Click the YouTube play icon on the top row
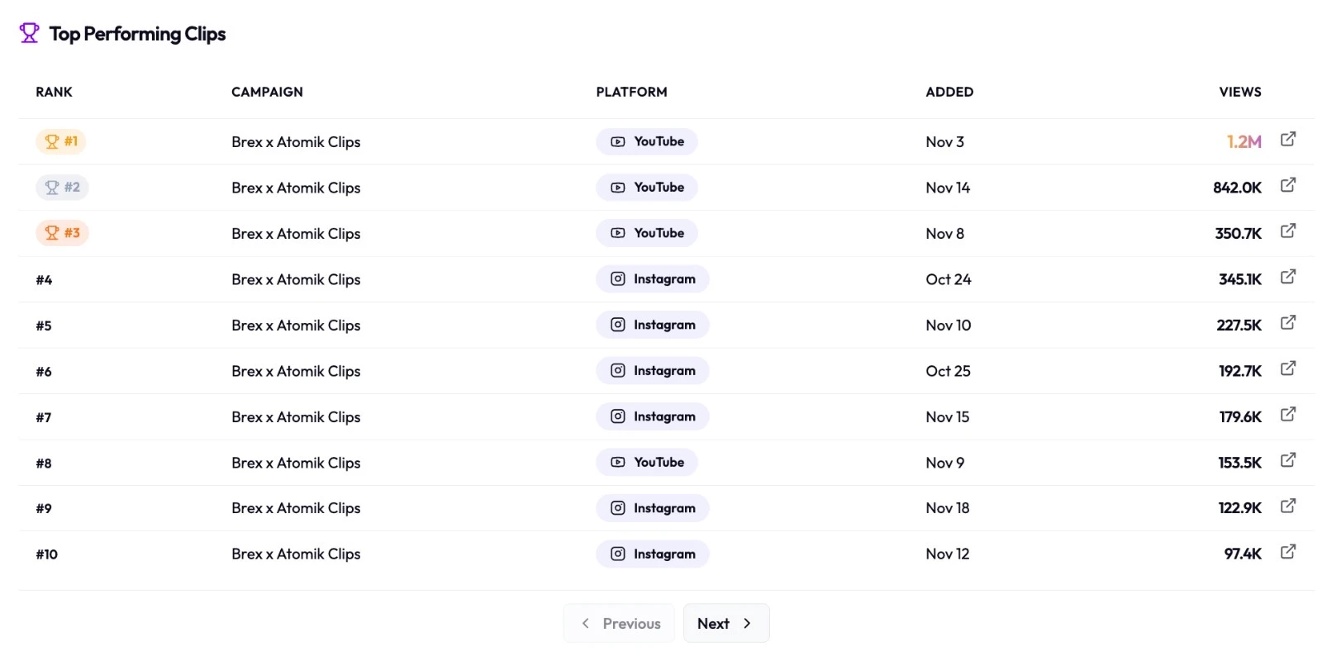The image size is (1322, 661). (617, 141)
